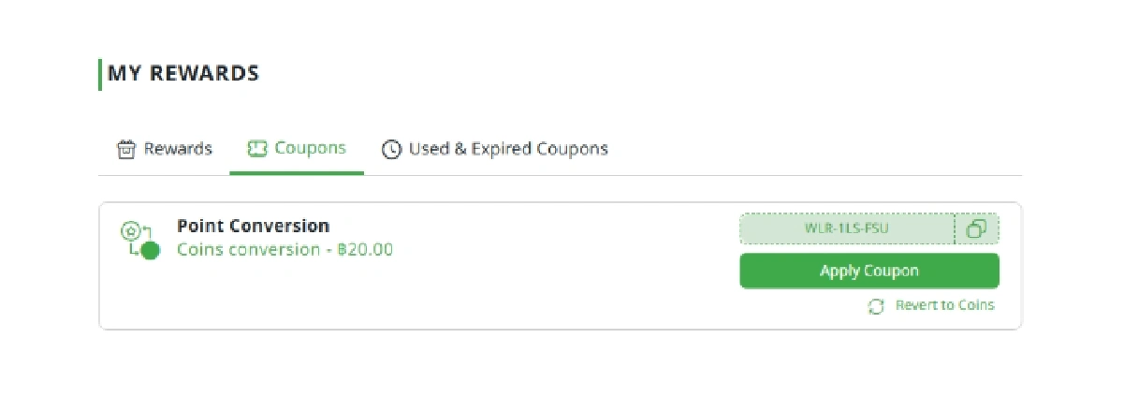
Task: Copy the coupon code with the copy icon
Action: [x=976, y=228]
